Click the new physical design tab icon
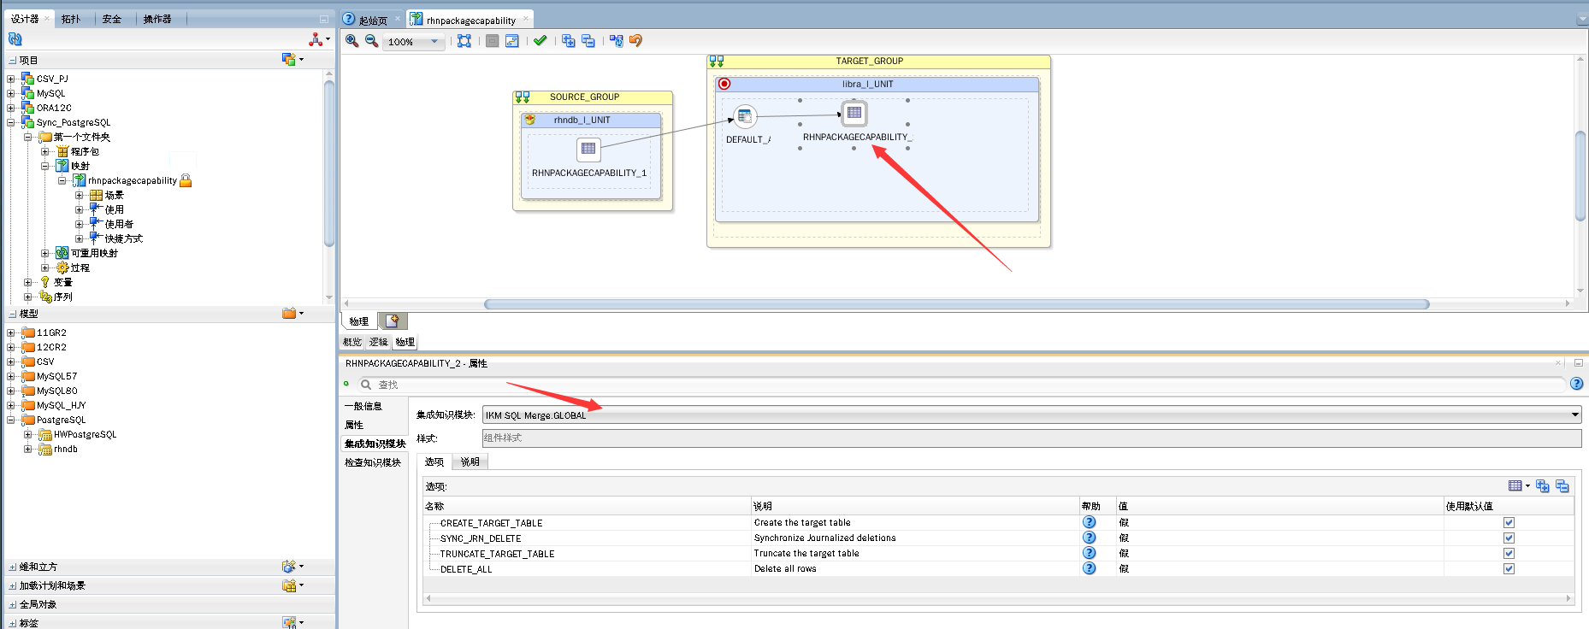This screenshot has height=629, width=1589. [x=392, y=321]
